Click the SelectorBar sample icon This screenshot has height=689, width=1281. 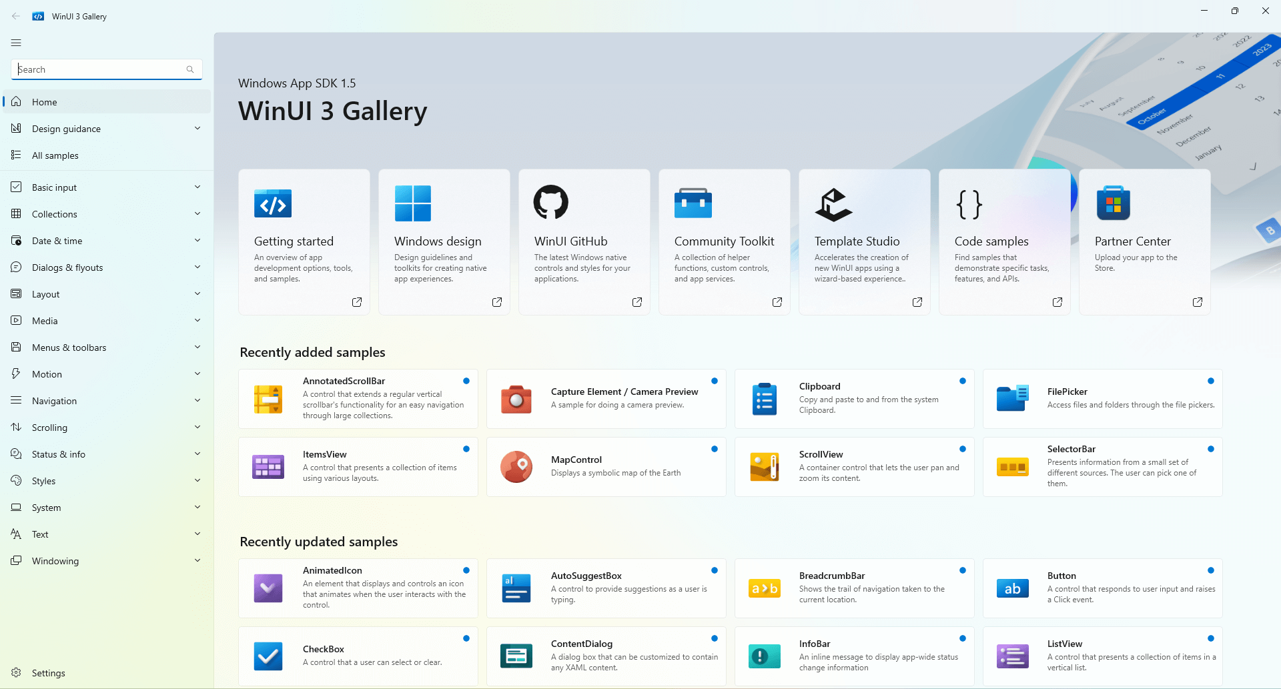[1013, 467]
